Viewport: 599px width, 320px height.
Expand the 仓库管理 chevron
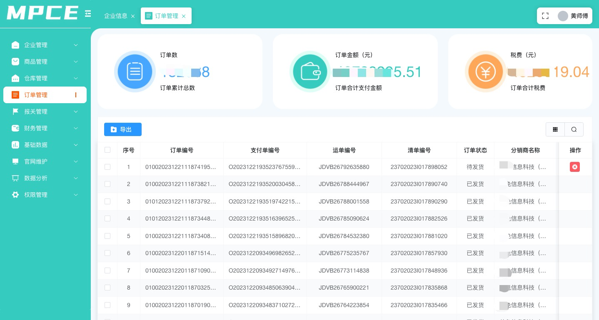76,78
